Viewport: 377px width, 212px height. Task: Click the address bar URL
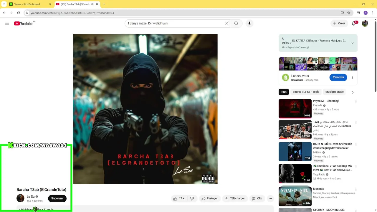pos(72,13)
